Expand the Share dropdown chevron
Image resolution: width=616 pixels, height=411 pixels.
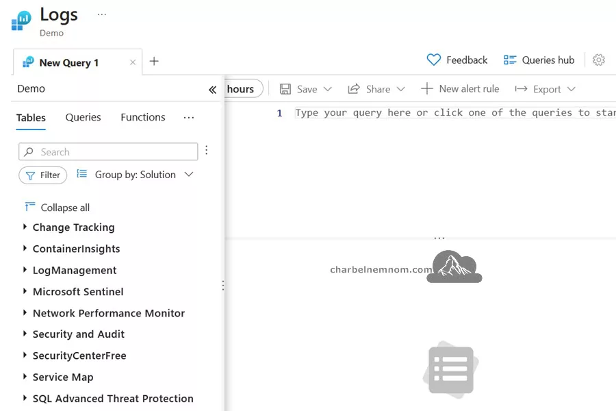point(400,89)
